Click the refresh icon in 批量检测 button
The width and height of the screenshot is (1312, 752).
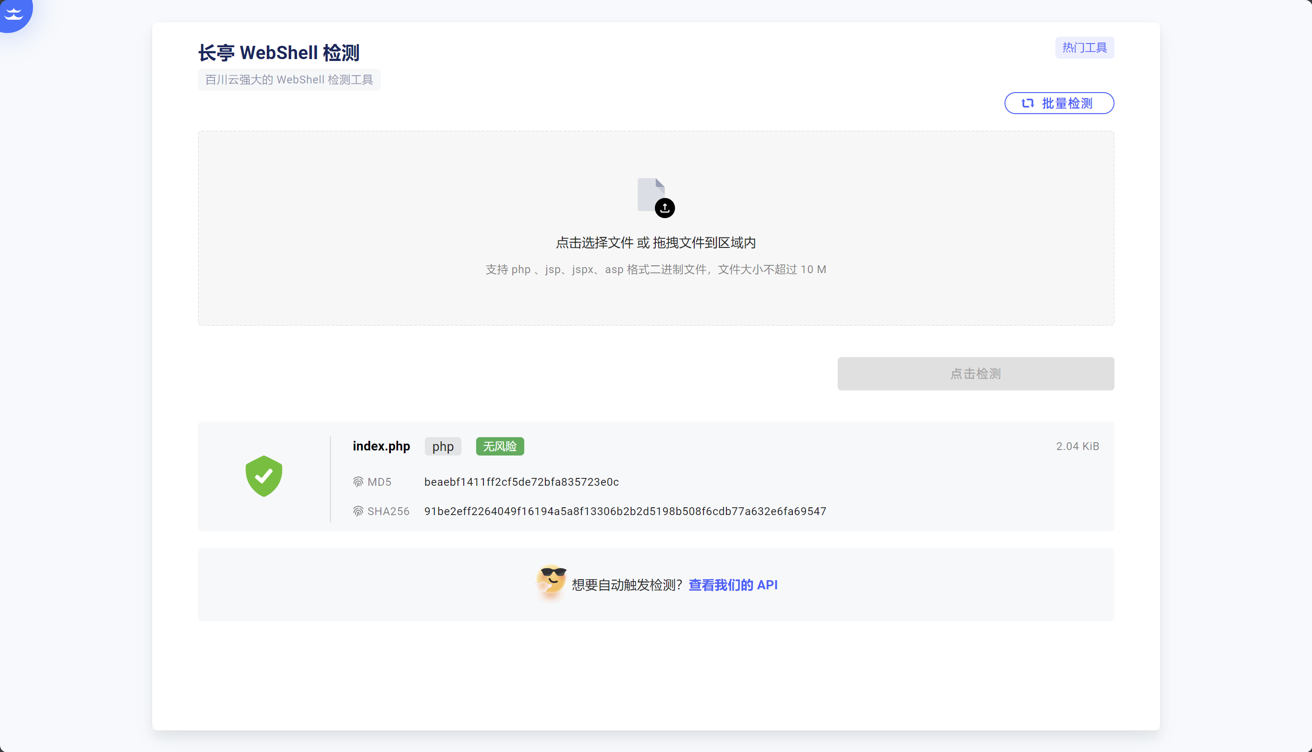click(x=1027, y=103)
